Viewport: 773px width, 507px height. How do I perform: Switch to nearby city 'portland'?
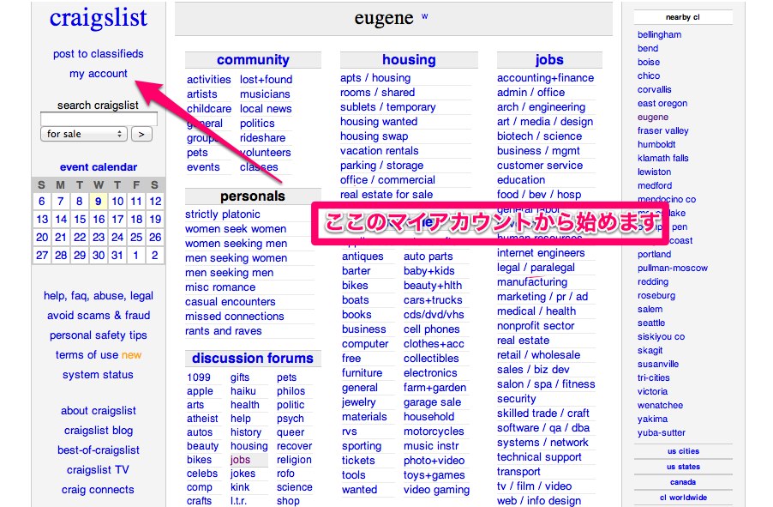click(x=654, y=254)
